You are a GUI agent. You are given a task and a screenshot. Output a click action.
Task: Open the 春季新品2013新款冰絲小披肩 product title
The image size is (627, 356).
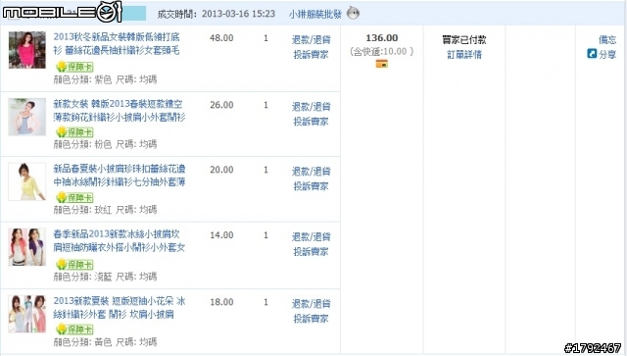tap(120, 240)
